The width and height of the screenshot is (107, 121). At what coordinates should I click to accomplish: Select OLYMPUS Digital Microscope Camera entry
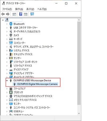point(37,84)
